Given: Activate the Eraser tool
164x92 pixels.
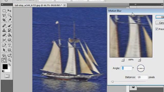Looking at the screenshot, I should (x=4, y=35).
